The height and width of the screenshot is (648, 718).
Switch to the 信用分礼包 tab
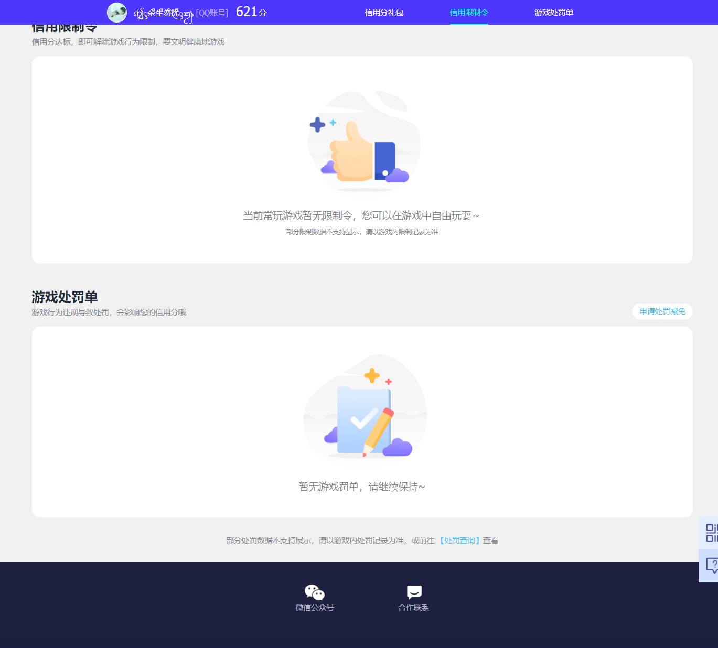pyautogui.click(x=384, y=13)
